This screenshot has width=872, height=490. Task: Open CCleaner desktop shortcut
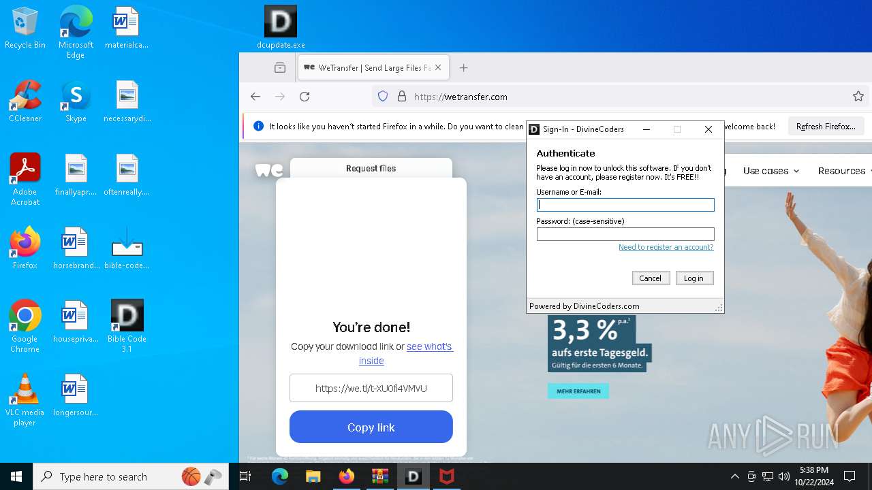coord(25,101)
